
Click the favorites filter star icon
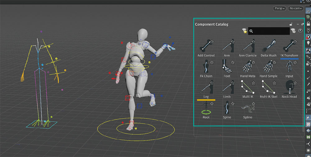point(244,31)
